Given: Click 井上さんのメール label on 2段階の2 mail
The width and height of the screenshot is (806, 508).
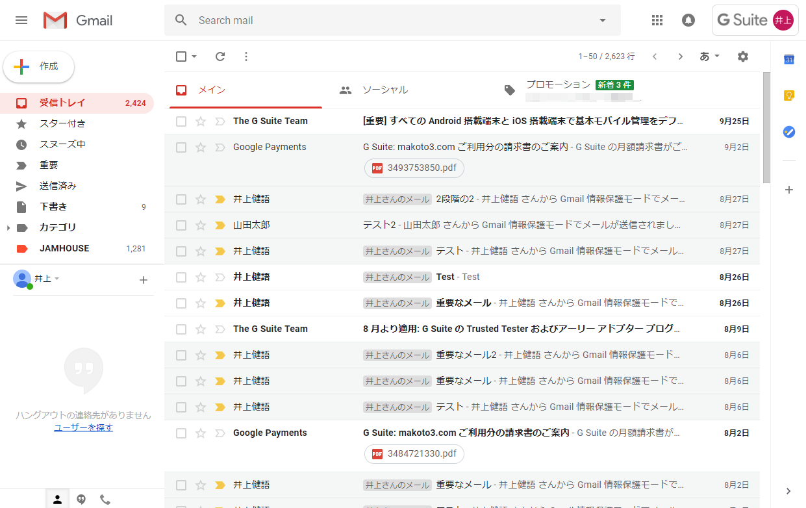Looking at the screenshot, I should coord(397,199).
